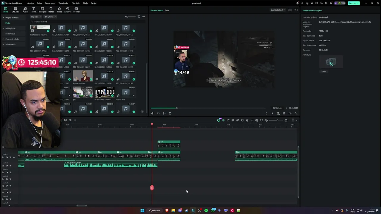Adjust the timeline zoom slider handle
Image resolution: width=381 pixels, height=214 pixels.
tap(277, 120)
